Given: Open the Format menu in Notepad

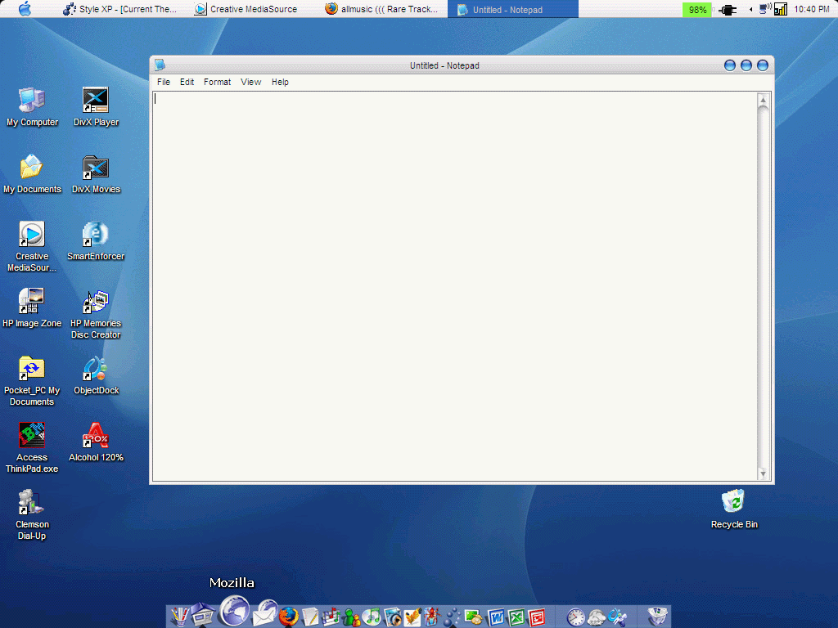Looking at the screenshot, I should pyautogui.click(x=217, y=82).
